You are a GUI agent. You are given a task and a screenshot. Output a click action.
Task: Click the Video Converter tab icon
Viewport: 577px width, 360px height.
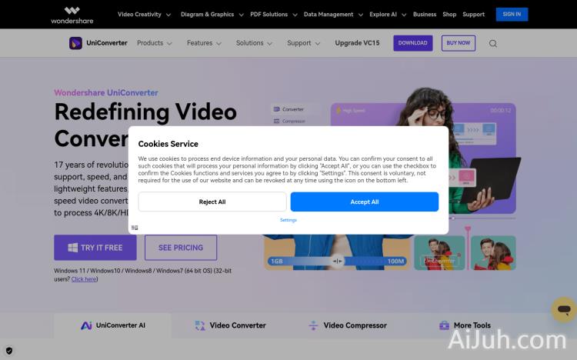[200, 325]
